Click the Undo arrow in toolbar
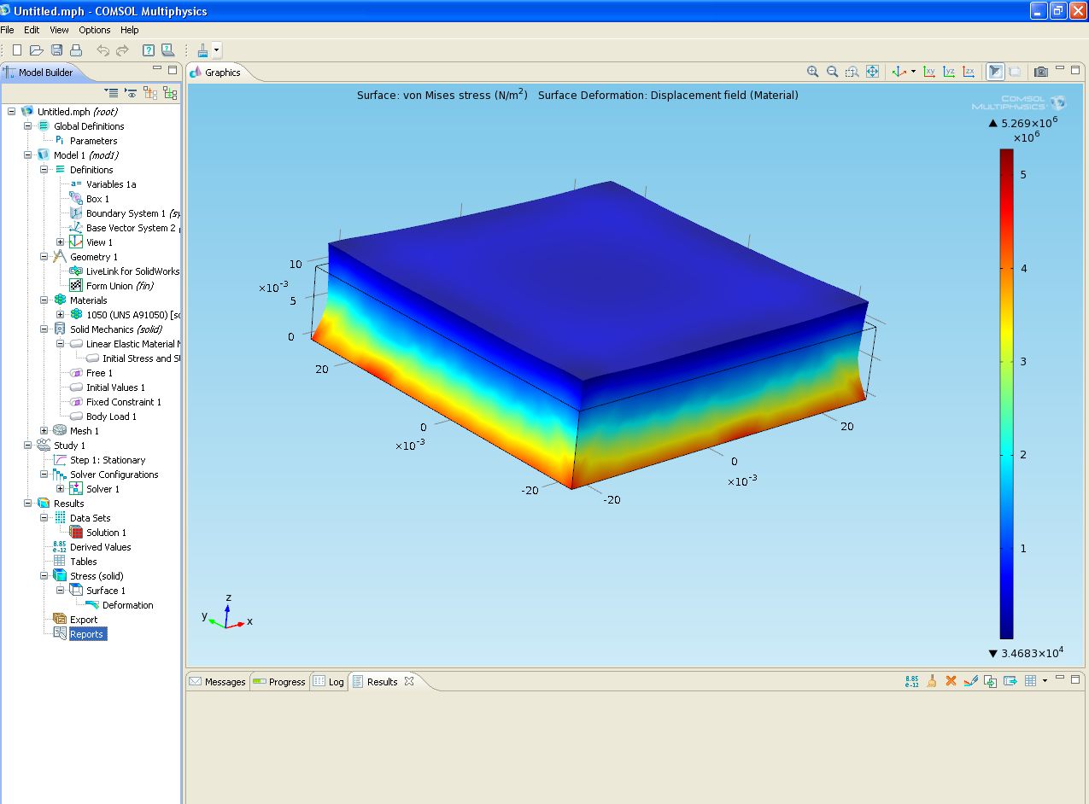The image size is (1089, 804). click(x=102, y=50)
